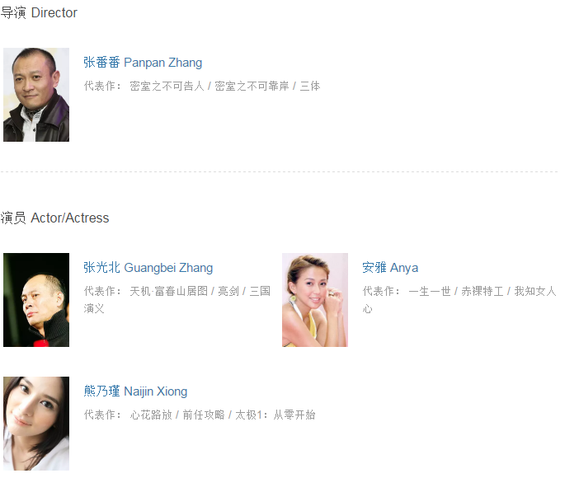This screenshot has width=579, height=478.
Task: Open the photo beside Naijin Xiong's name
Action: coord(36,424)
